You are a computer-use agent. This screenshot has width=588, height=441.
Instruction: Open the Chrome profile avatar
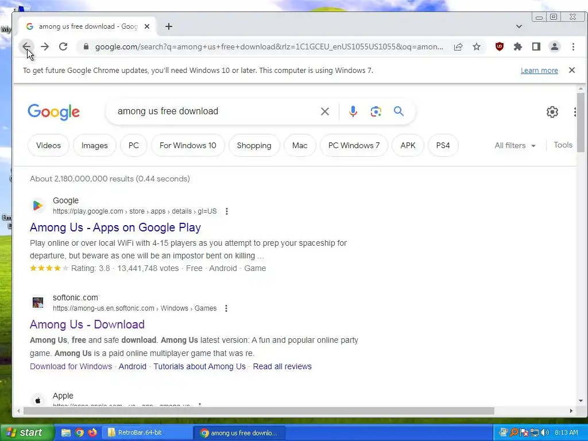tap(554, 47)
